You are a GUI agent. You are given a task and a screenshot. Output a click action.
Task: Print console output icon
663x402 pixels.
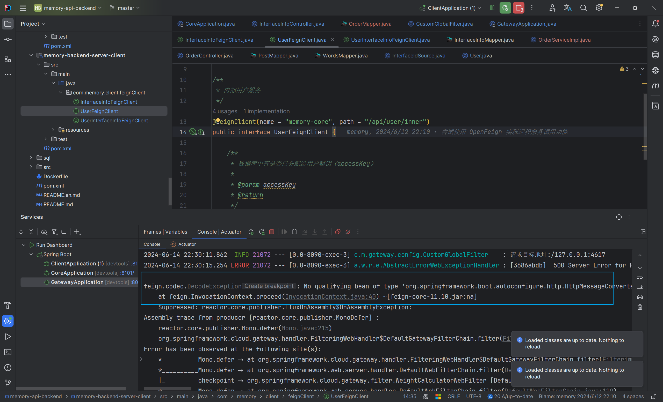[640, 297]
